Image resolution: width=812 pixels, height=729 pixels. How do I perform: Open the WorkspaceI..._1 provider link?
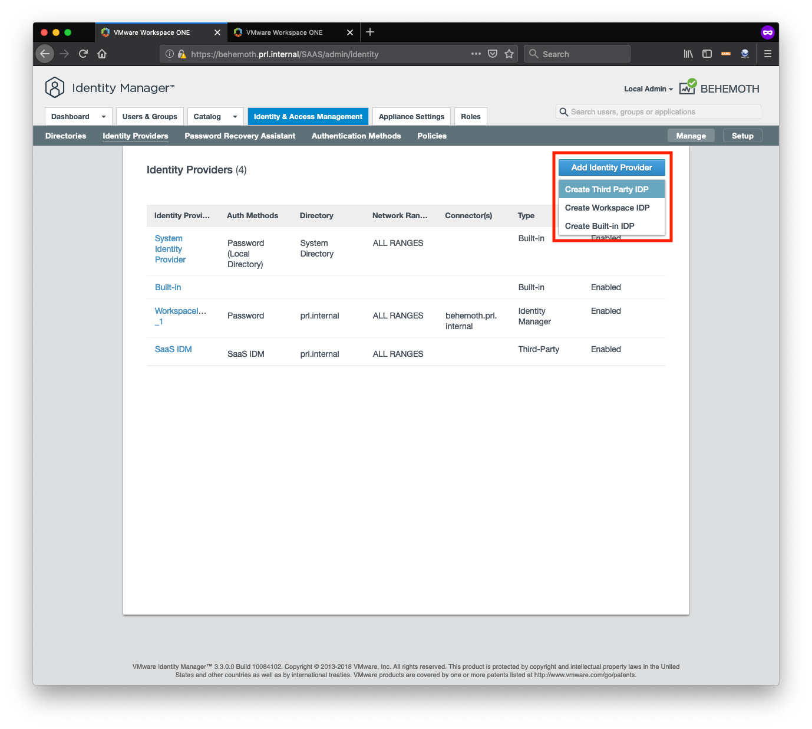click(x=180, y=316)
